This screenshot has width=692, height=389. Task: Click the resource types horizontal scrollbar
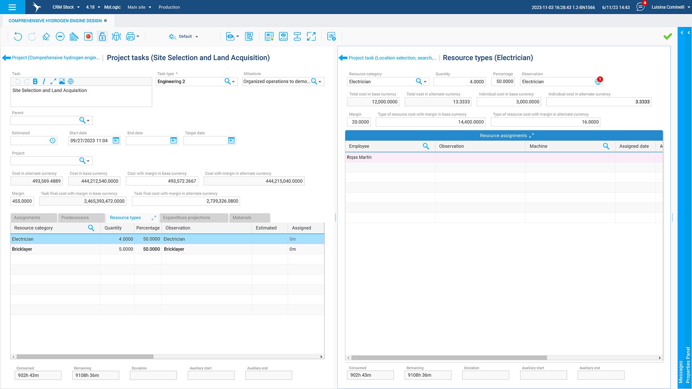(85, 357)
